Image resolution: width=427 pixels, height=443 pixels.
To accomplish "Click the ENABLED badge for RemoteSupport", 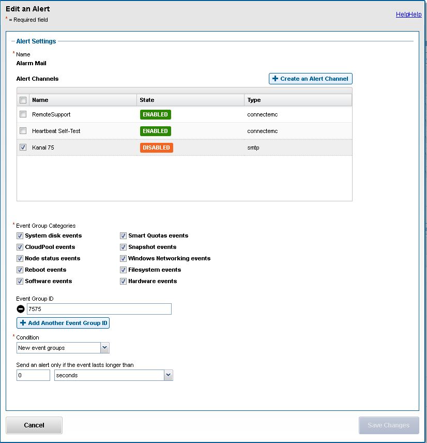I will (156, 114).
